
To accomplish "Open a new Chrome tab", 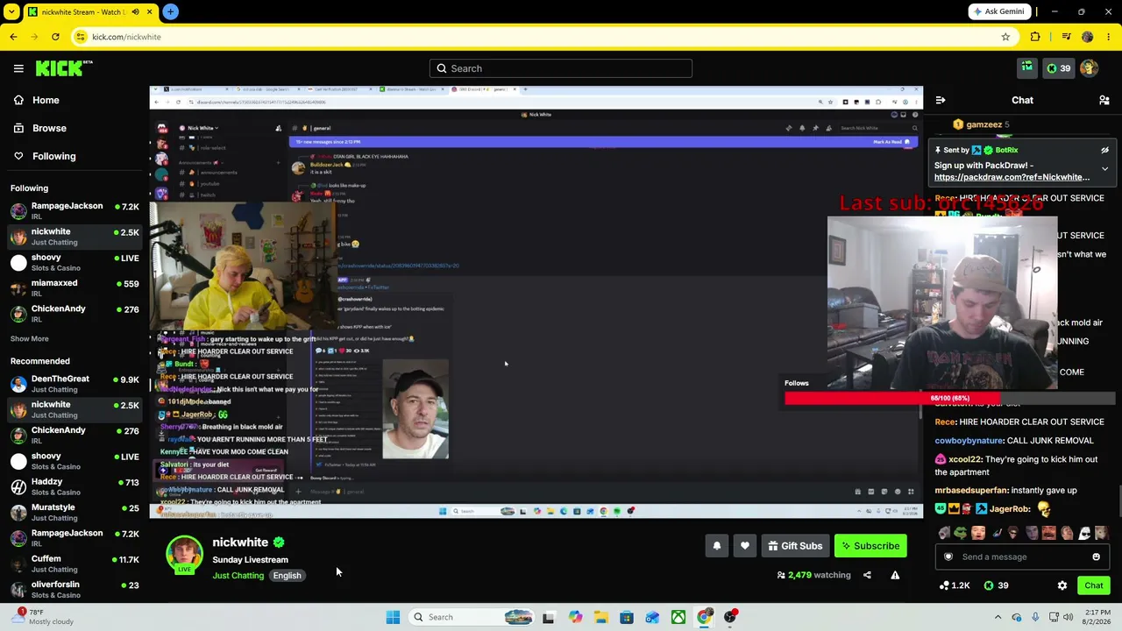I will click(170, 11).
